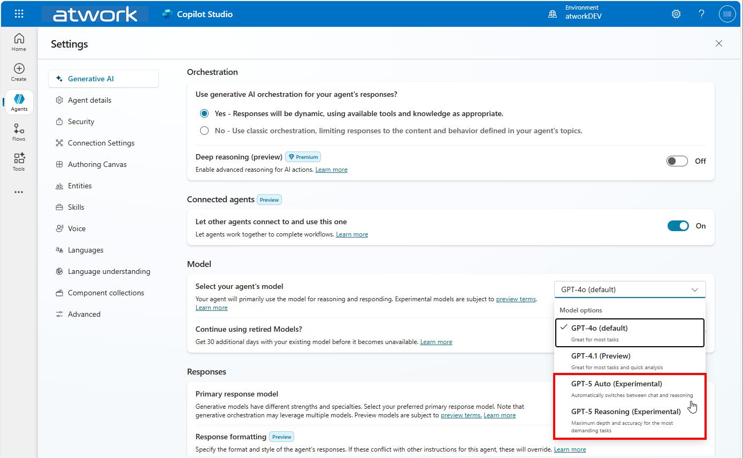Click the three-dot more options icon
Image resolution: width=743 pixels, height=458 pixels.
point(19,192)
